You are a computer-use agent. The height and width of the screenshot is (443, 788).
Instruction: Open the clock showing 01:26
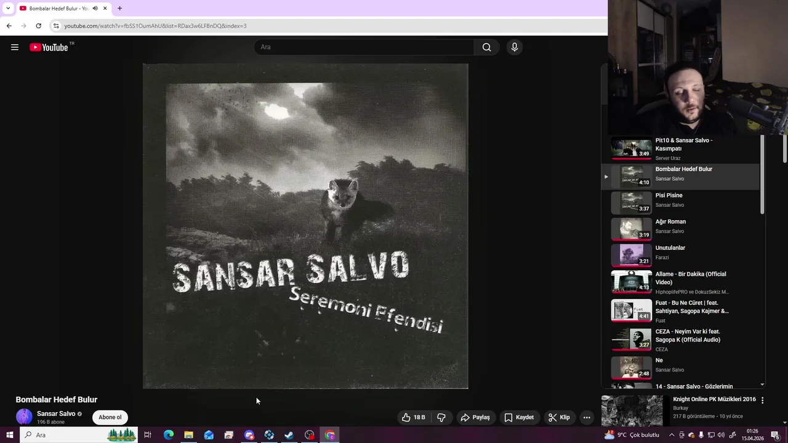[752, 435]
